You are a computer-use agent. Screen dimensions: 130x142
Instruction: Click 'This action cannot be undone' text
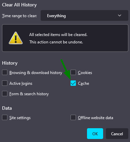(56, 42)
